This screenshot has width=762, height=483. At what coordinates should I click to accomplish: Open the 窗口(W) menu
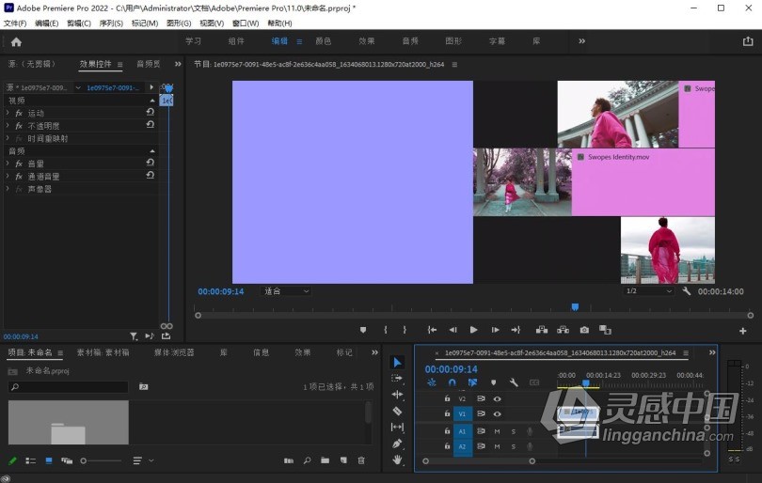pyautogui.click(x=246, y=23)
